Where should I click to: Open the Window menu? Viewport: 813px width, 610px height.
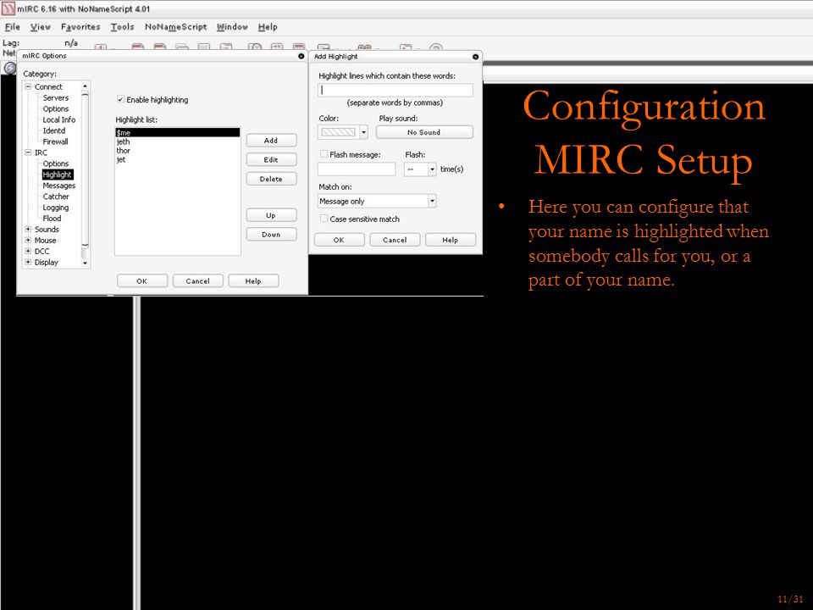pos(232,27)
